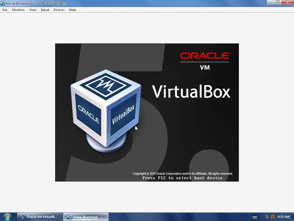Open the Input menu
The image size is (294, 221).
tap(45, 10)
